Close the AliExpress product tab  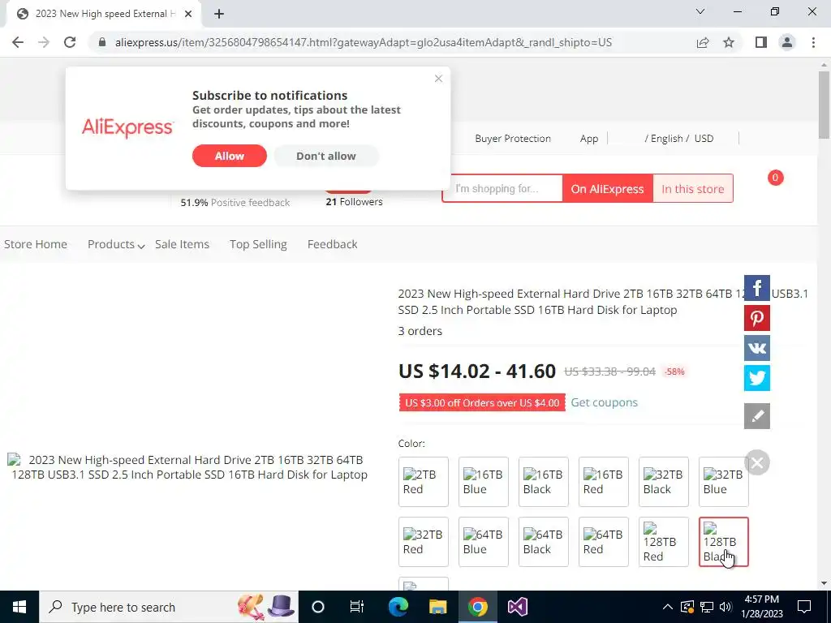pyautogui.click(x=188, y=14)
